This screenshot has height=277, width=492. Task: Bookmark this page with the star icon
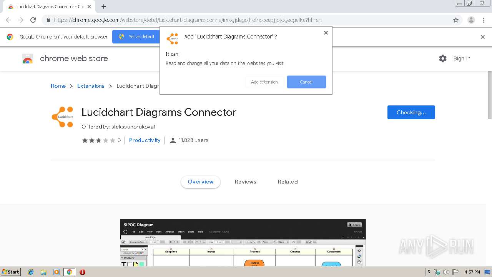click(x=456, y=20)
